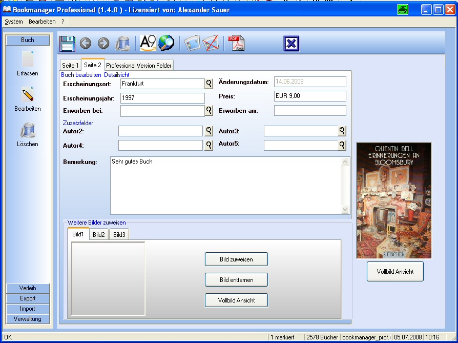Image resolution: width=458 pixels, height=343 pixels.
Task: Click the blue X close icon in toolbar
Action: click(291, 44)
